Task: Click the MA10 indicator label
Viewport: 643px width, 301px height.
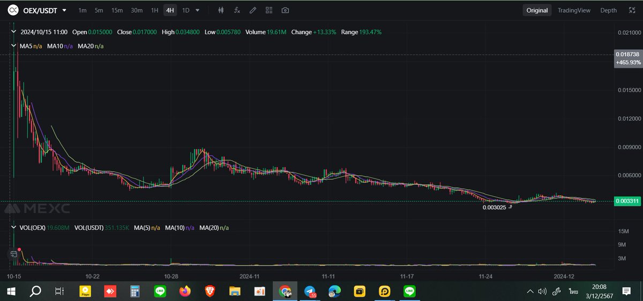Action: pos(60,47)
